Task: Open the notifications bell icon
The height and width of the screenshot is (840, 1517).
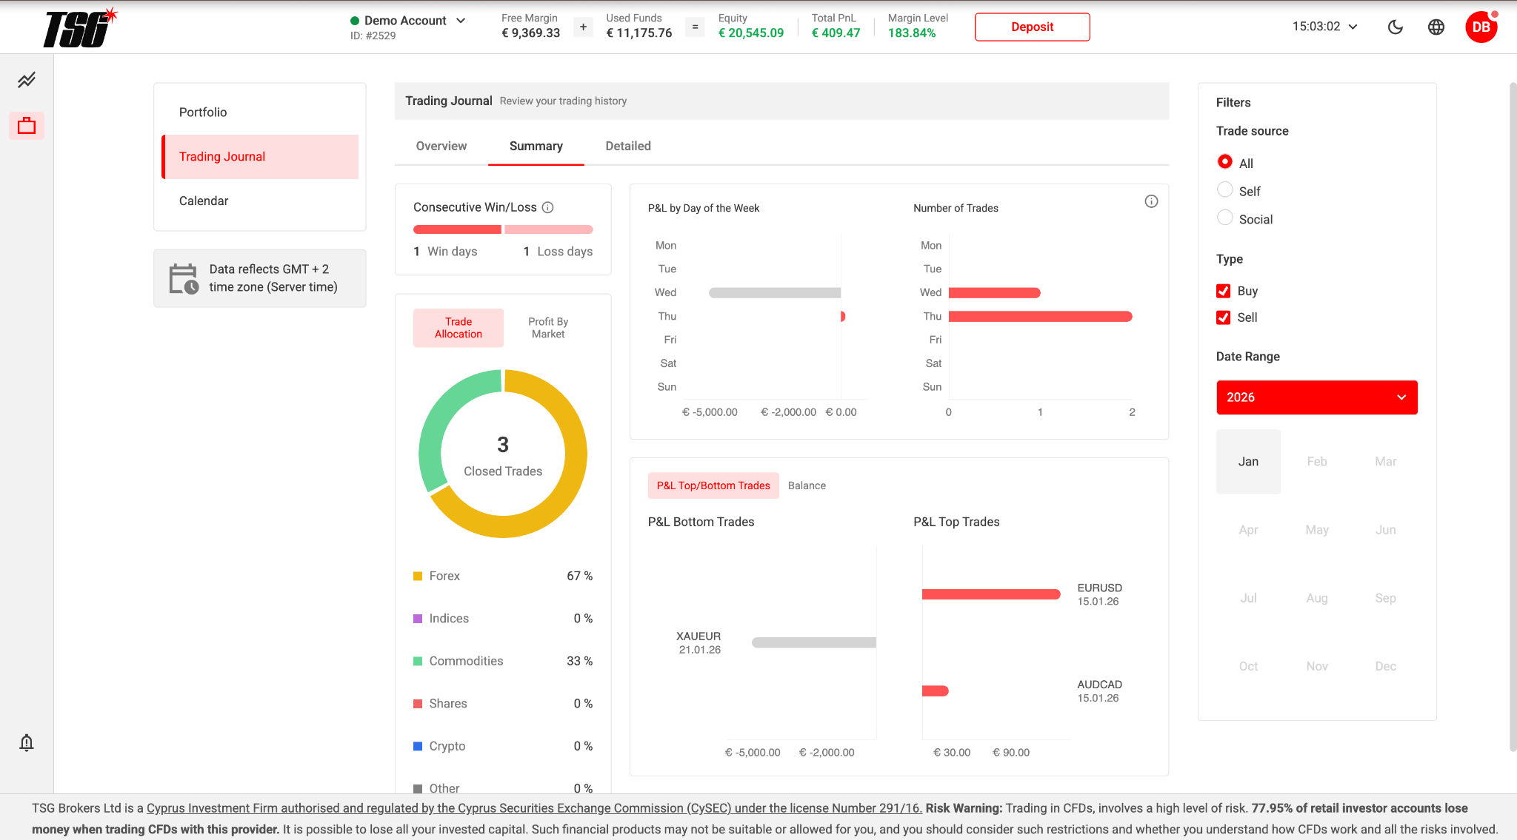Action: click(x=27, y=742)
